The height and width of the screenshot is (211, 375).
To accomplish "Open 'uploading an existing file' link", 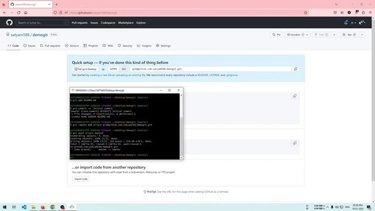I will pos(130,75).
